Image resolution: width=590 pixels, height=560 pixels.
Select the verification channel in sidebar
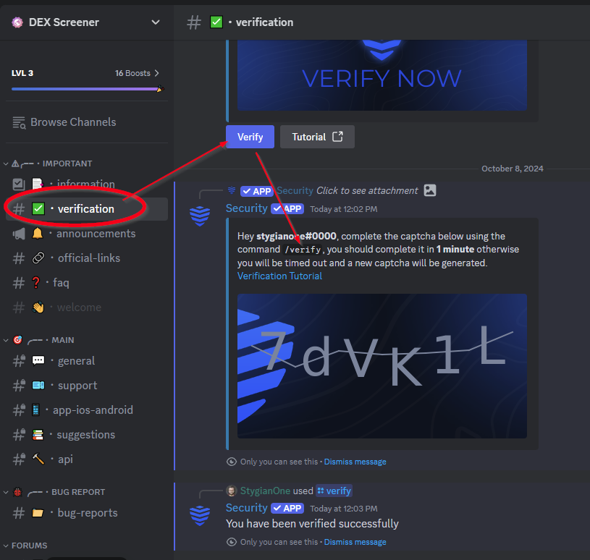[88, 208]
